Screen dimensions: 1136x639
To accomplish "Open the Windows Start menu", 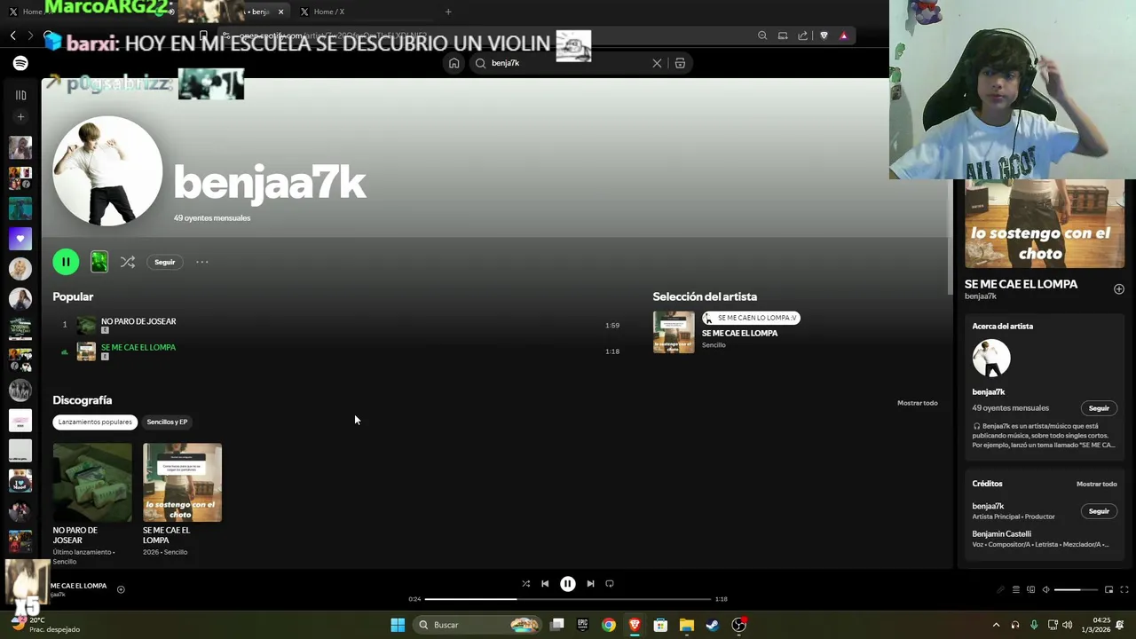I will pos(398,625).
